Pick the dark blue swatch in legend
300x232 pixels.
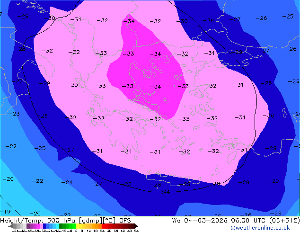[x=44, y=226]
